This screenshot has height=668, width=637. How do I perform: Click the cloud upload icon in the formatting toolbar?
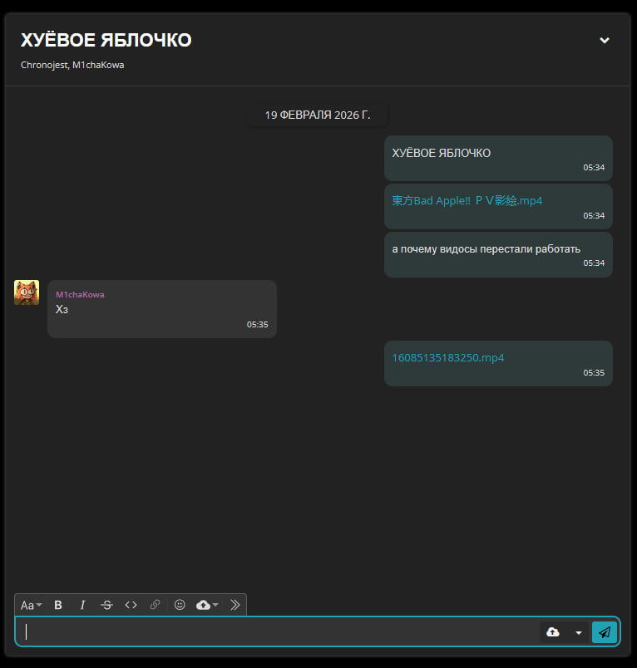[x=207, y=605]
